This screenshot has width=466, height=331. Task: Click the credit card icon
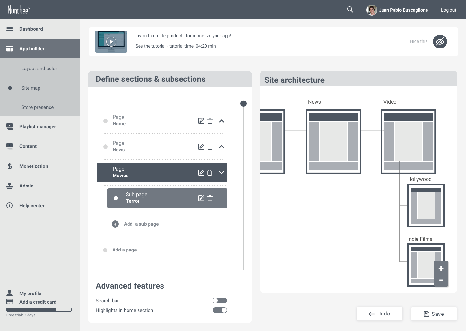tap(10, 302)
